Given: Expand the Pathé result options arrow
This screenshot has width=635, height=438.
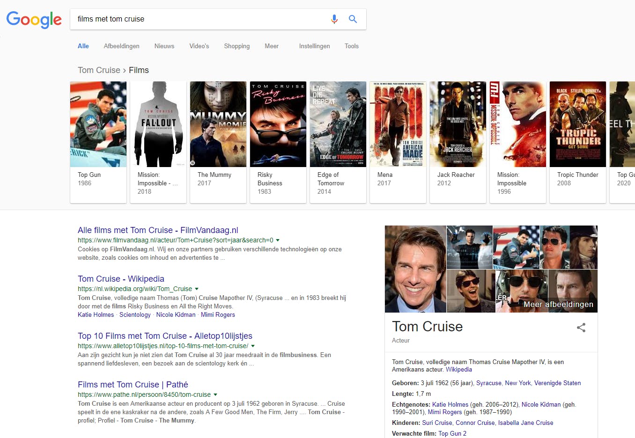Looking at the screenshot, I should click(215, 394).
